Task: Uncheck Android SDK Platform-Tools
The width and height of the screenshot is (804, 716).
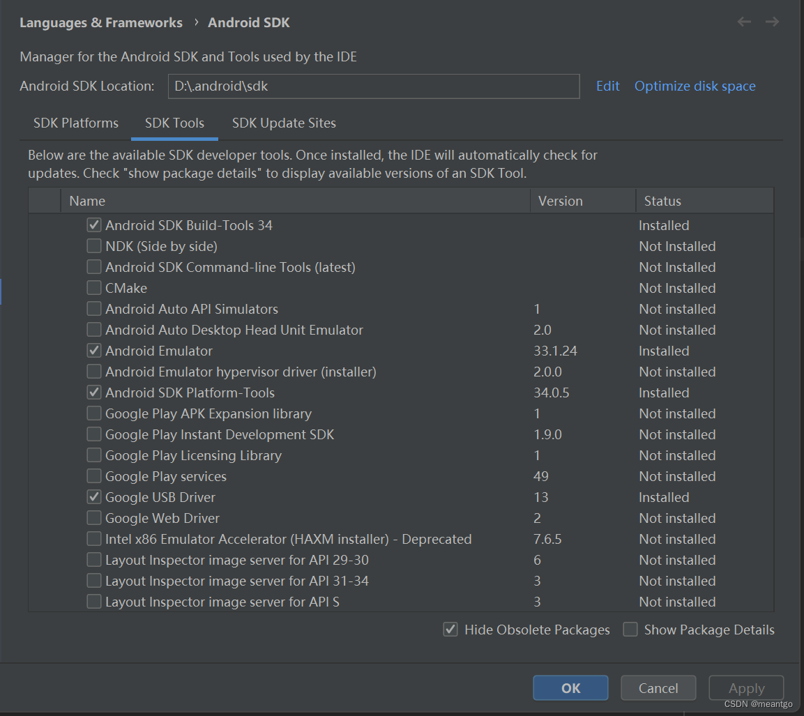Action: (x=94, y=393)
